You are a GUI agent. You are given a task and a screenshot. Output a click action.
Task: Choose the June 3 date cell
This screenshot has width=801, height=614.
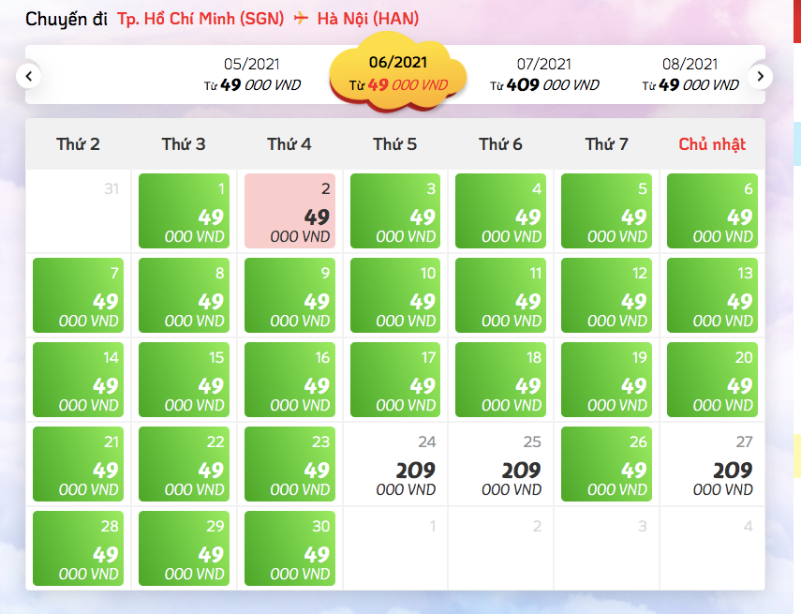(x=395, y=211)
